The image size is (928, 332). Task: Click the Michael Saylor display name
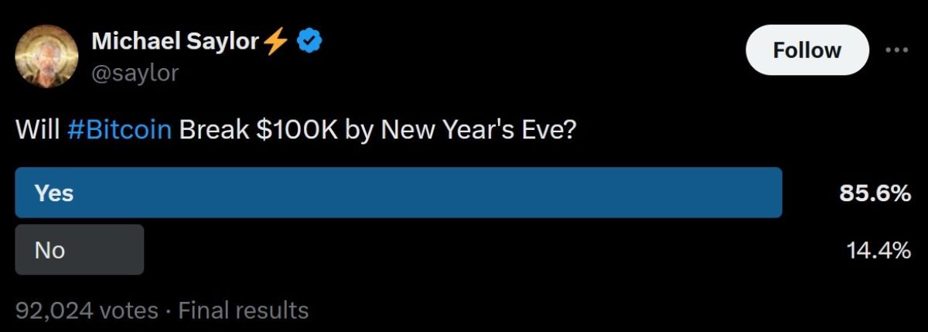[x=176, y=42]
